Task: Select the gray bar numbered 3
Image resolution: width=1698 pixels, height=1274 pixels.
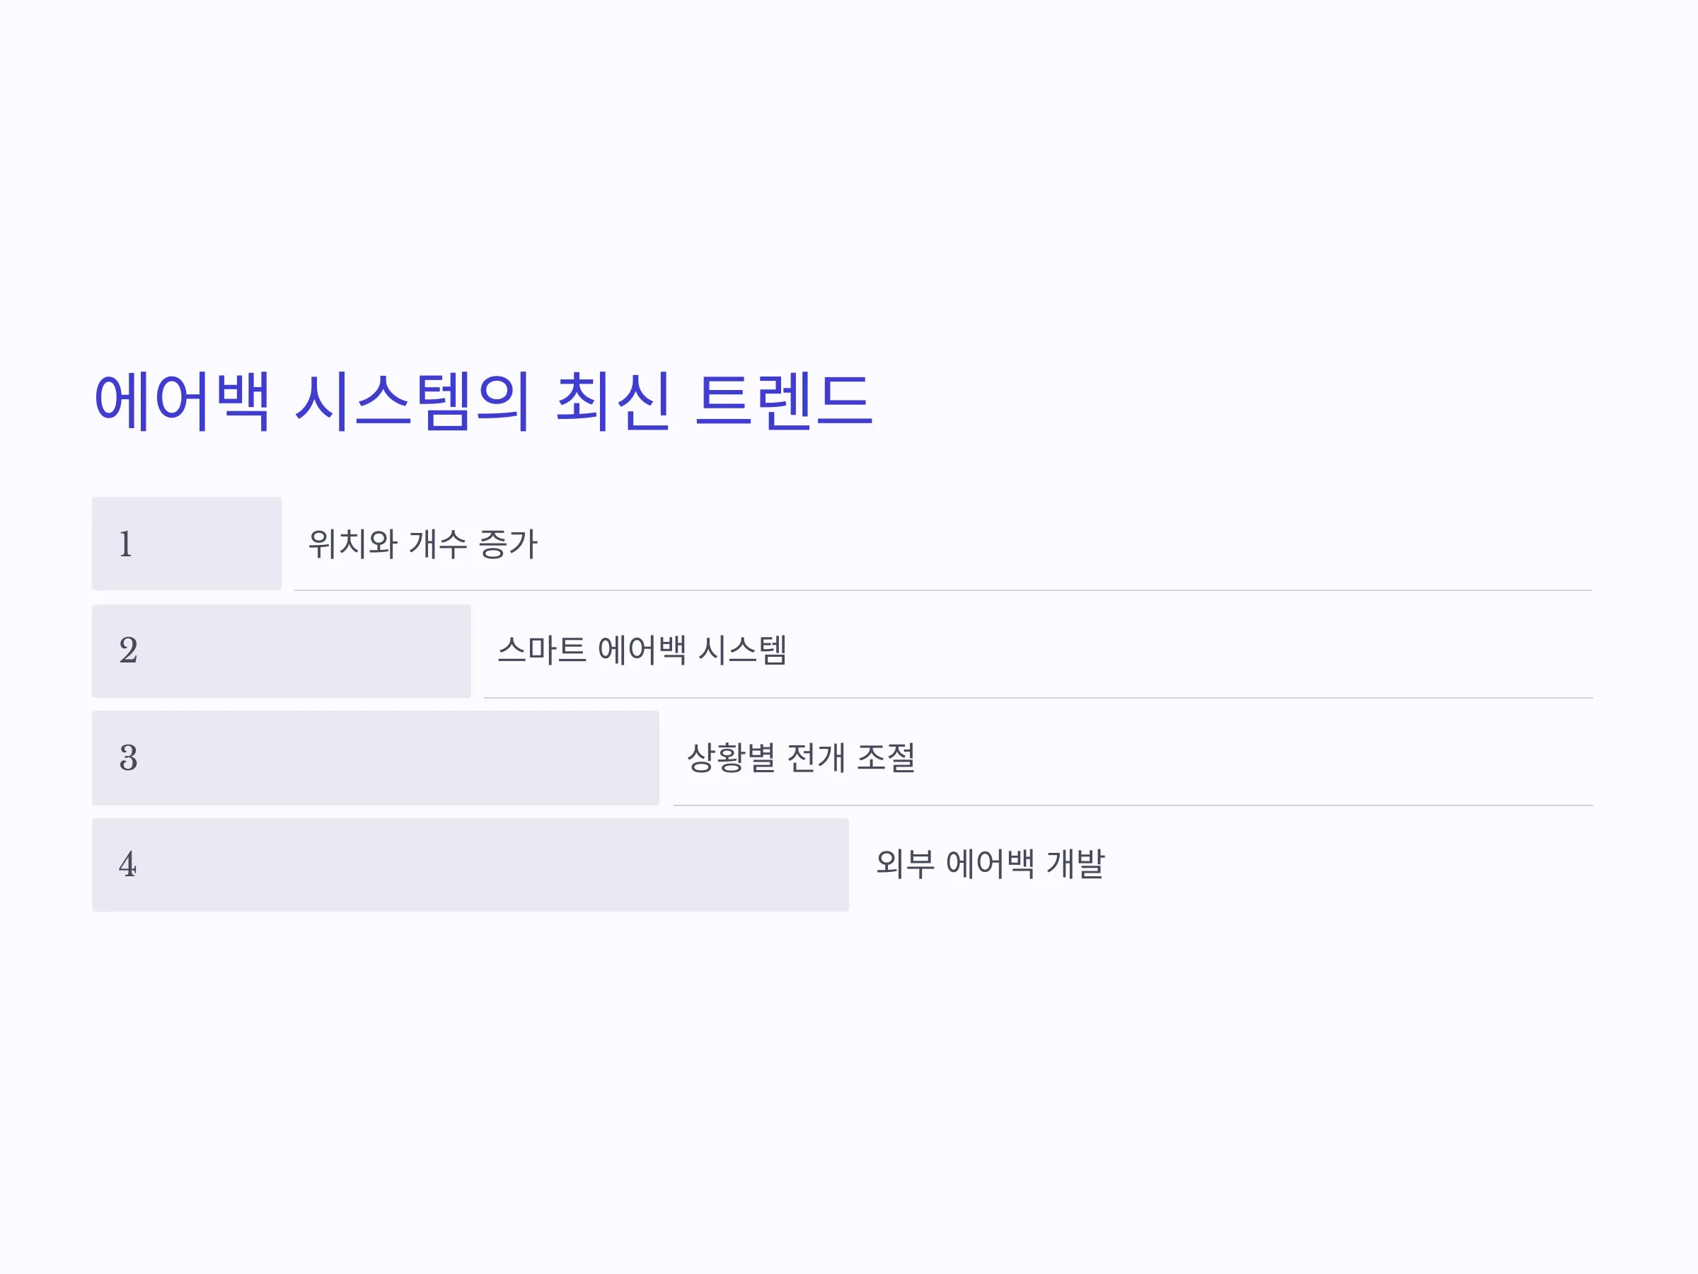Action: (376, 758)
